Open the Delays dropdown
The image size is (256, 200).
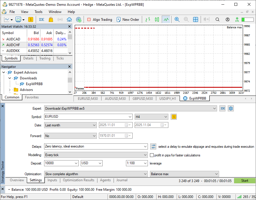(145, 147)
